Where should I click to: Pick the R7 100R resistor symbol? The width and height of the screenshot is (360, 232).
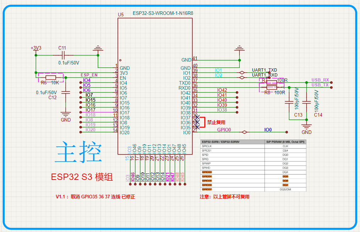[x=272, y=81]
